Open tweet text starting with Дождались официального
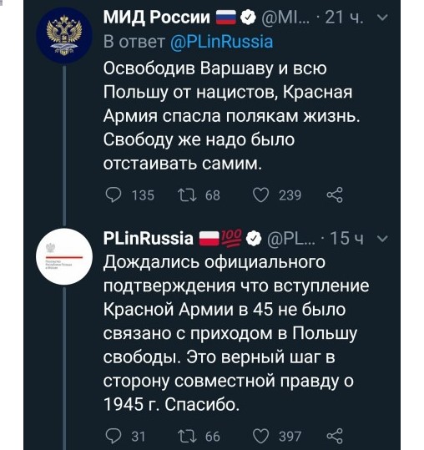 tap(236, 333)
